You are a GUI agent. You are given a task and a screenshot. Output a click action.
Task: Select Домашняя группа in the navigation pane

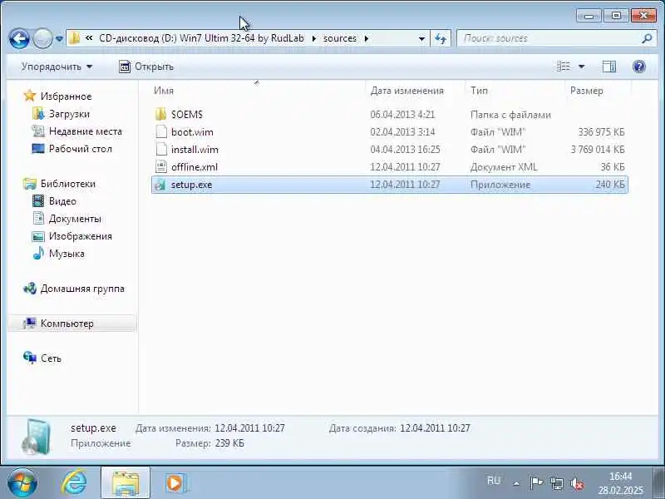click(x=82, y=289)
